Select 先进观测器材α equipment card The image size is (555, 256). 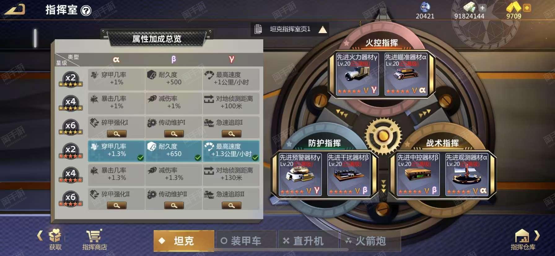point(467,175)
